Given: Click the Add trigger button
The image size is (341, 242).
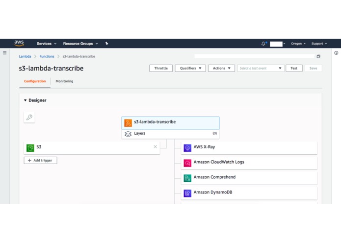Looking at the screenshot, I should (x=40, y=160).
